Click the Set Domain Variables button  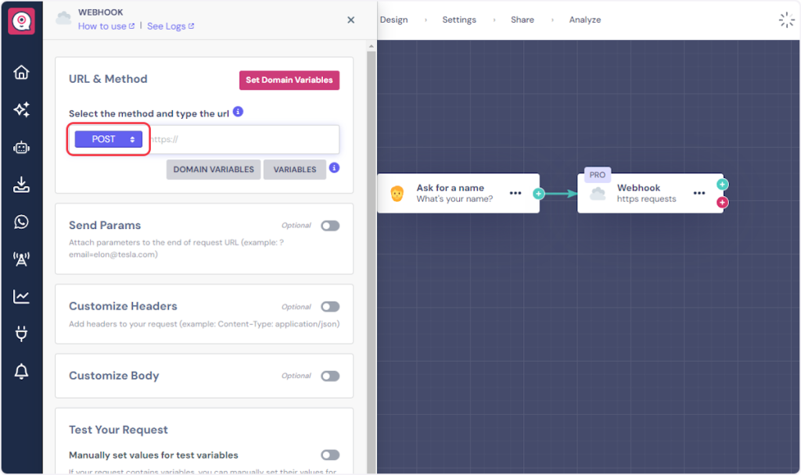coord(289,80)
